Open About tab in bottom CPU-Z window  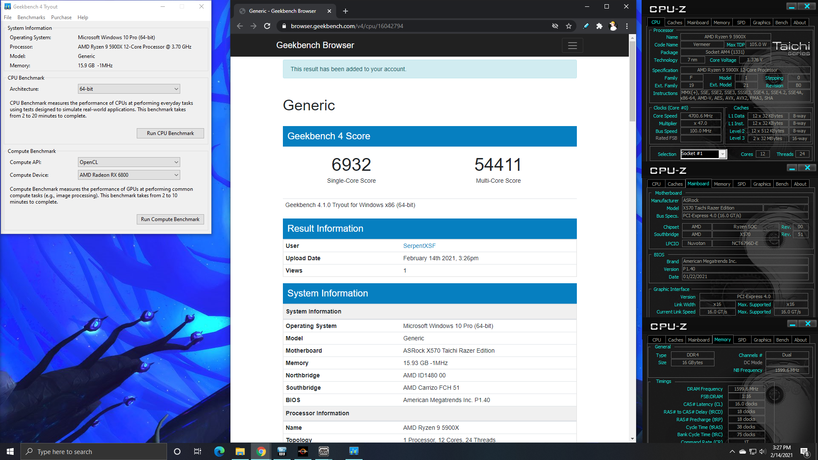(x=800, y=340)
